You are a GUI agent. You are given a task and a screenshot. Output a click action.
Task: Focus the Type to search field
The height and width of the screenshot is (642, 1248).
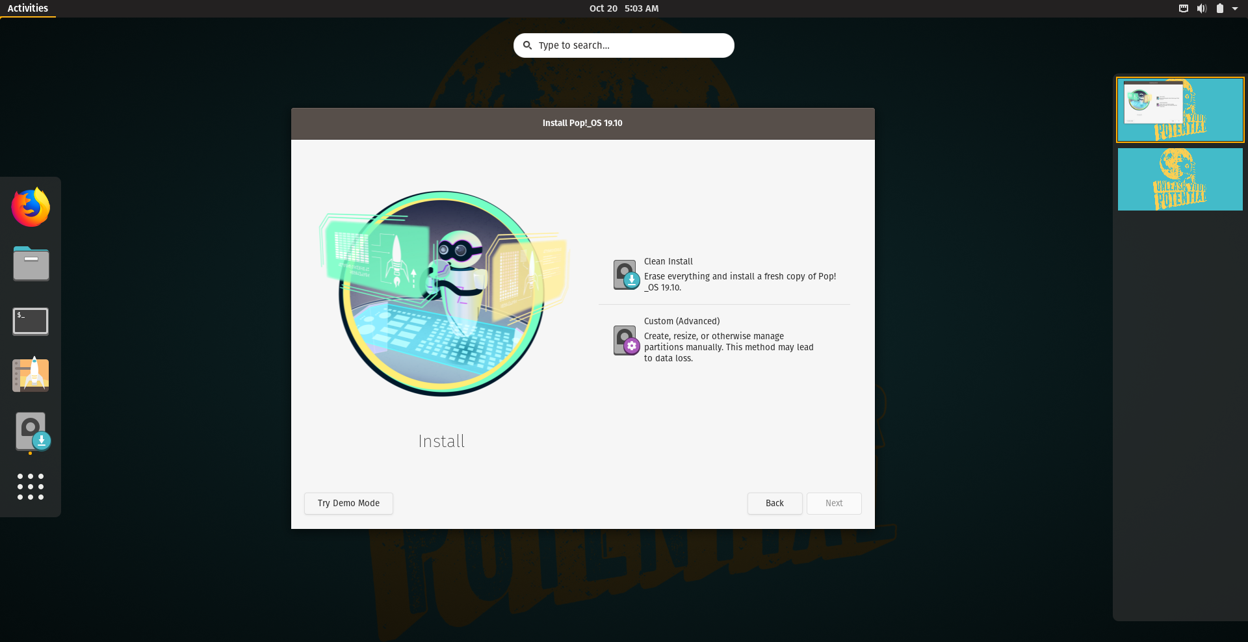pos(624,45)
